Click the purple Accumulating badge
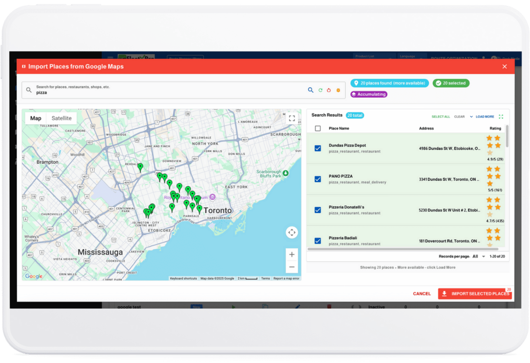 tap(369, 94)
